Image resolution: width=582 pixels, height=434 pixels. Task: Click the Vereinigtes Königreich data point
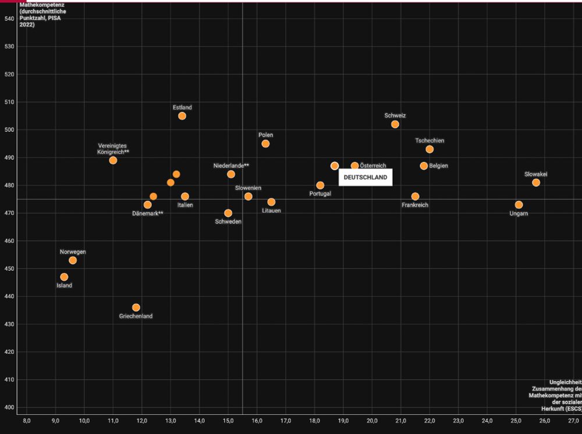point(113,160)
